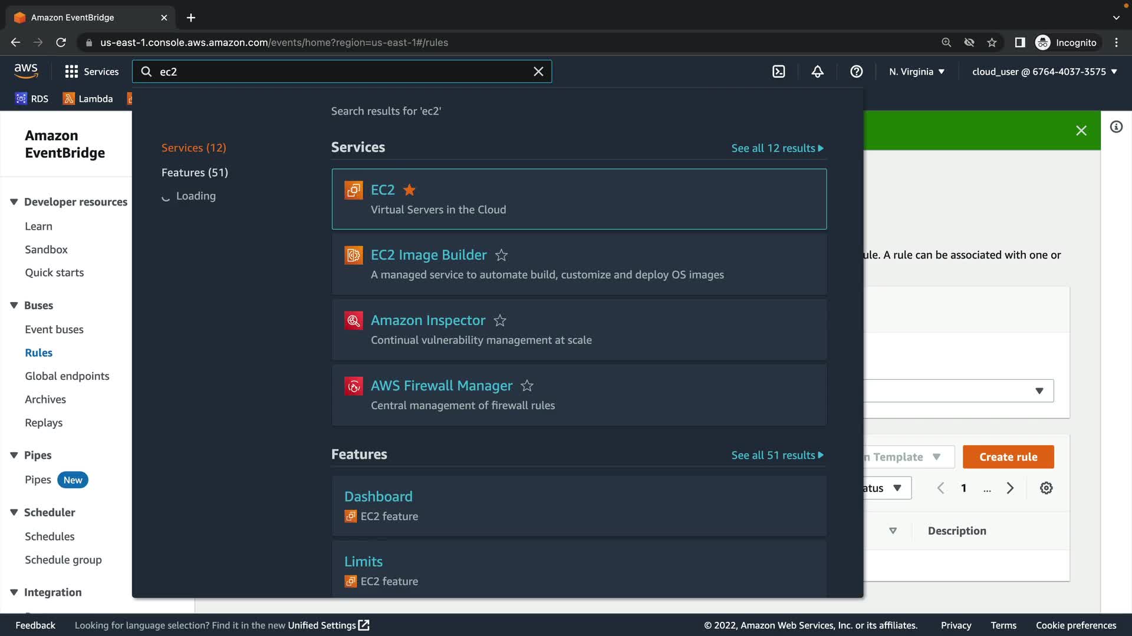
Task: Clear the ec2 search text
Action: [x=538, y=71]
